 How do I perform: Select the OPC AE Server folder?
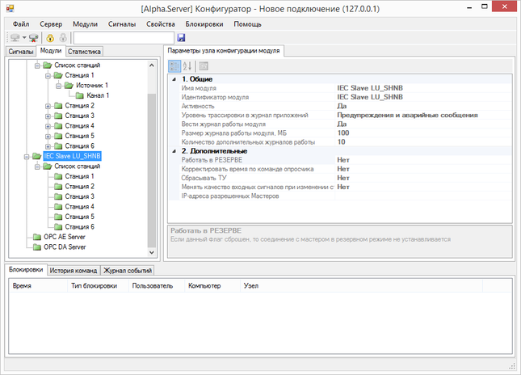[x=65, y=237]
